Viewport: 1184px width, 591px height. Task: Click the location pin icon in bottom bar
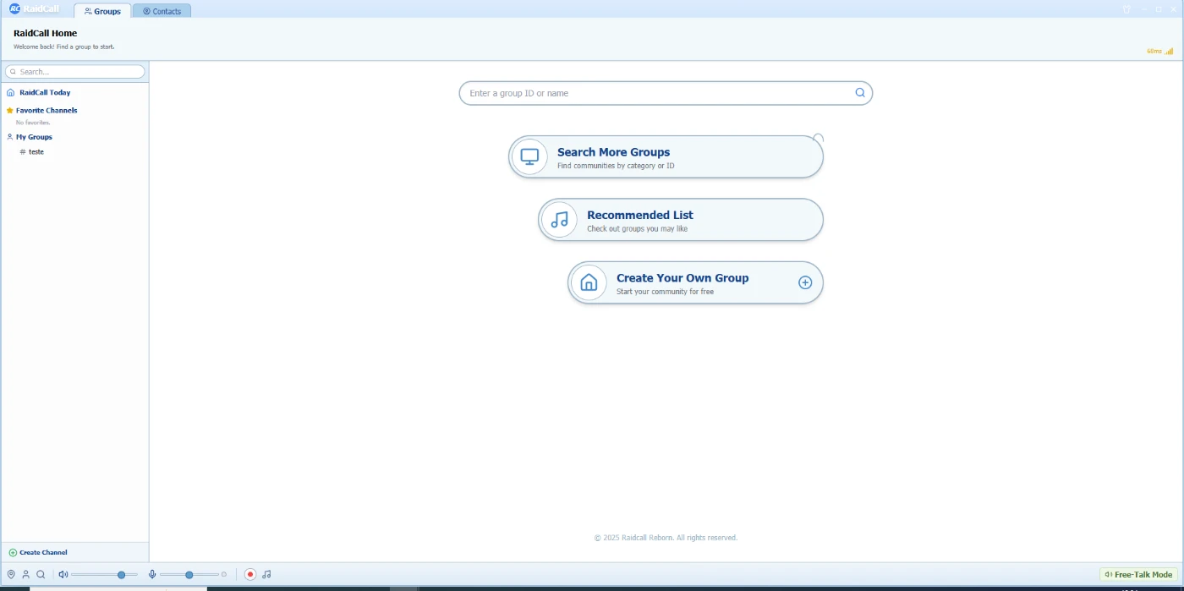pos(11,574)
